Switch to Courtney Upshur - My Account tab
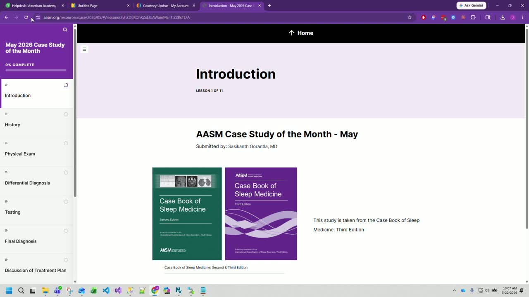 point(166,6)
